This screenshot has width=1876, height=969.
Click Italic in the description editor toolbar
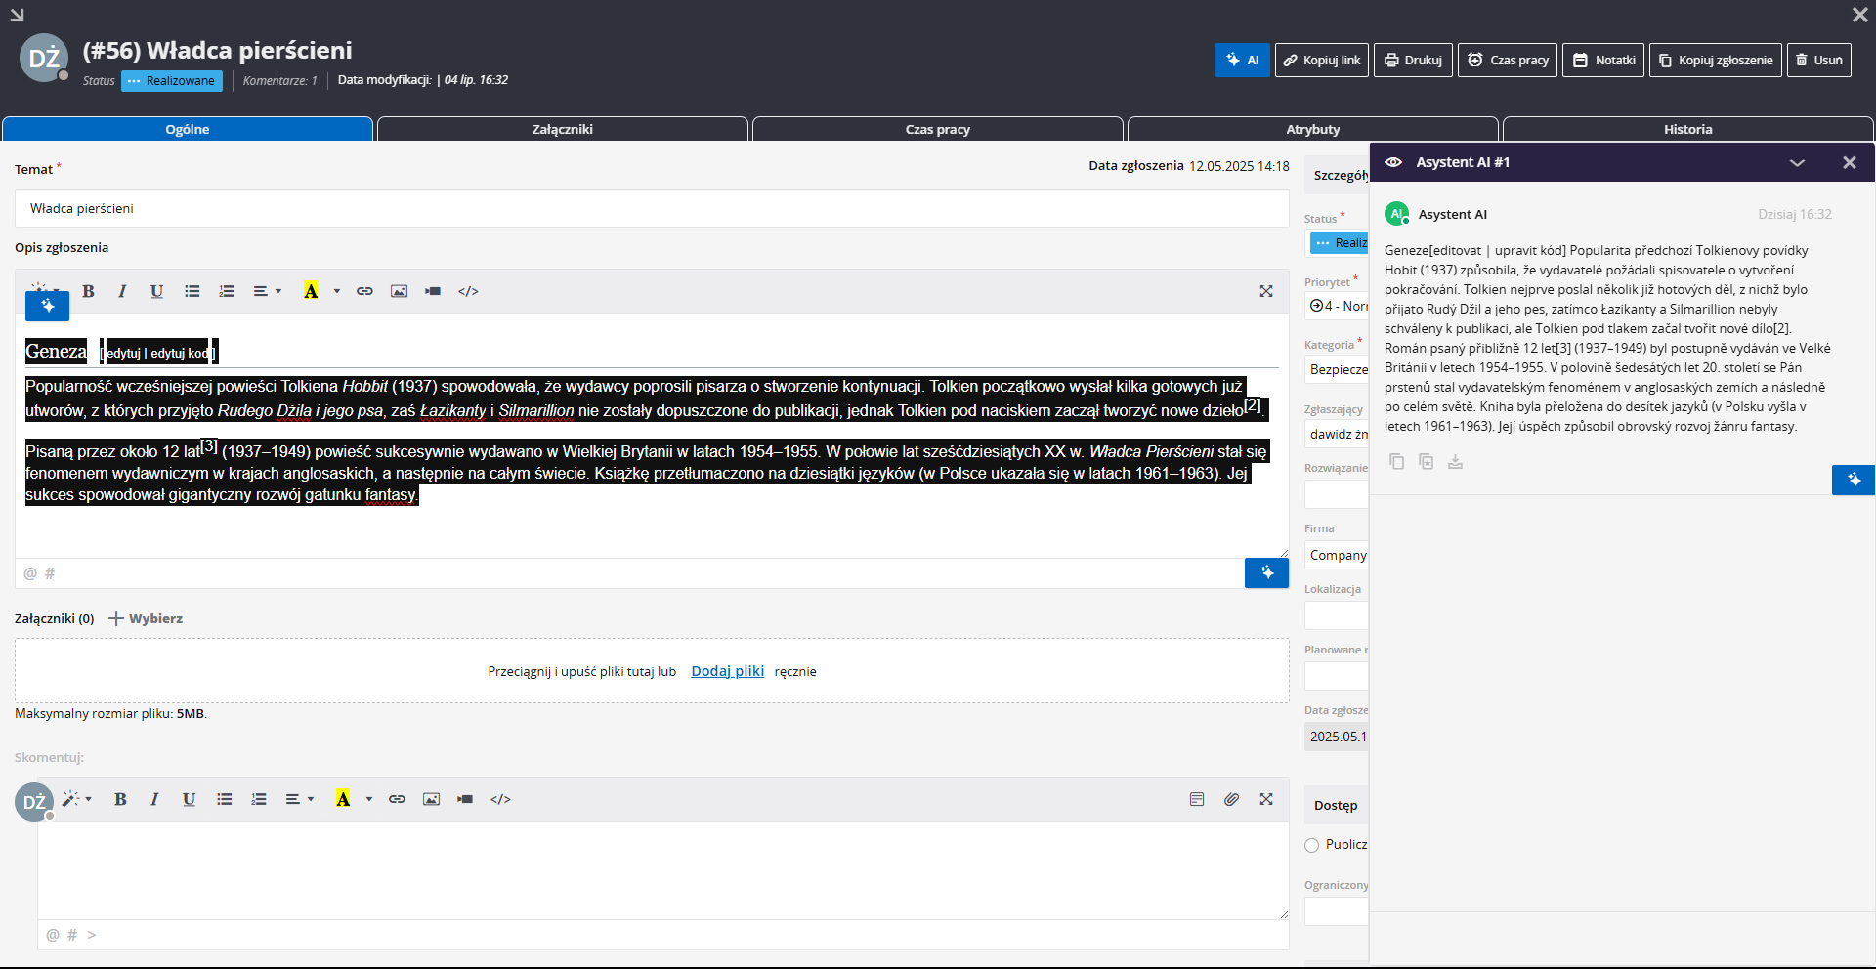click(122, 291)
